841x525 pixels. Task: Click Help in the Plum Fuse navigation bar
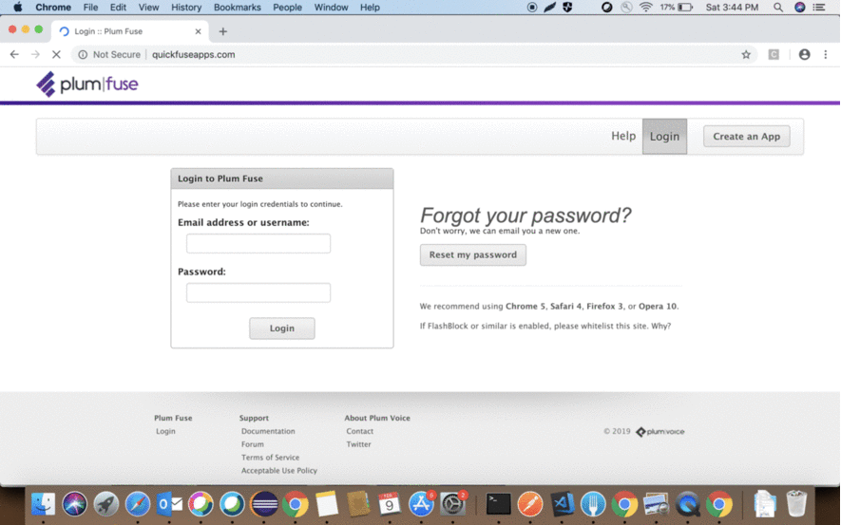[x=623, y=136]
